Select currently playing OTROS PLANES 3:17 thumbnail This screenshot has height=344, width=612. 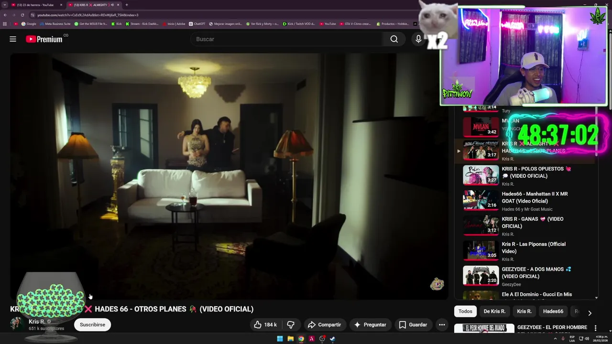click(x=481, y=150)
